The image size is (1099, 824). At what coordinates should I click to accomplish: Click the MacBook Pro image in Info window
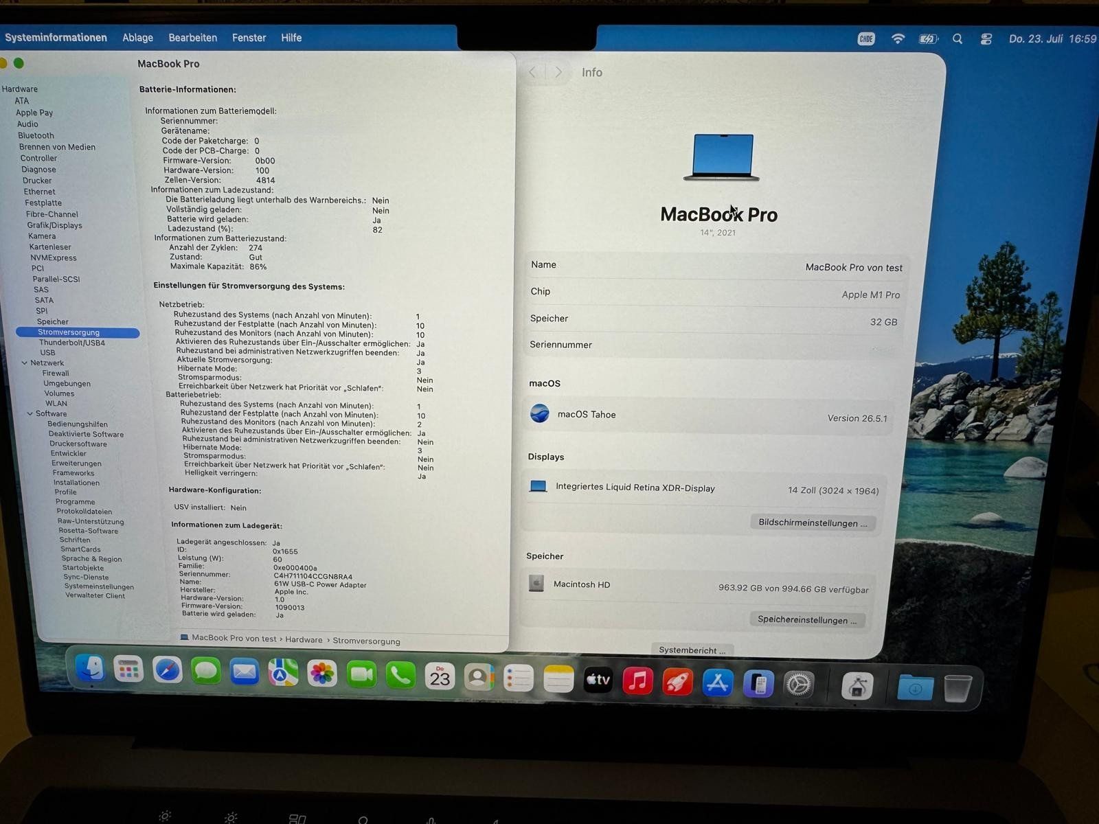pos(721,157)
